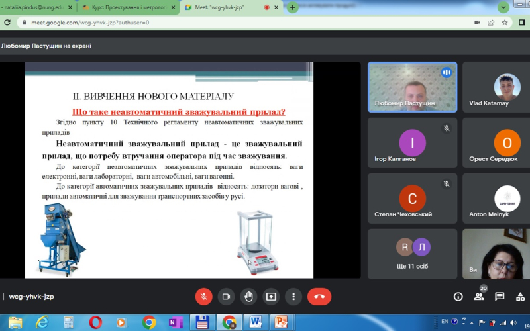Screen dimensions: 530x331
Task: Bookmark this page with star icon
Action: pyautogui.click(x=504, y=22)
